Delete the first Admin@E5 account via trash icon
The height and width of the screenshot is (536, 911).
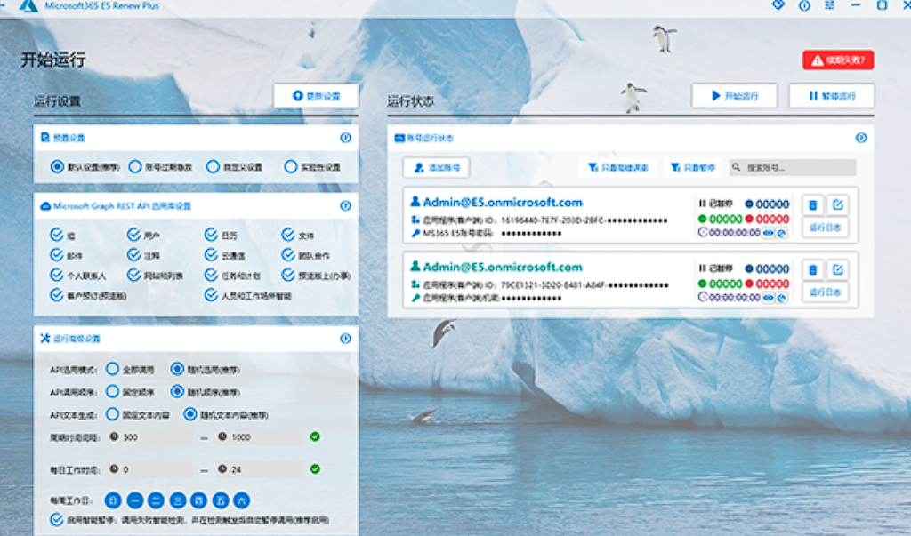click(x=812, y=204)
